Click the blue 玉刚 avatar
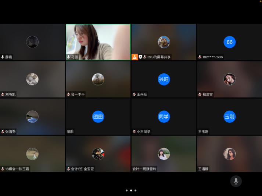Viewport: 262px width, 196px height. point(229,117)
